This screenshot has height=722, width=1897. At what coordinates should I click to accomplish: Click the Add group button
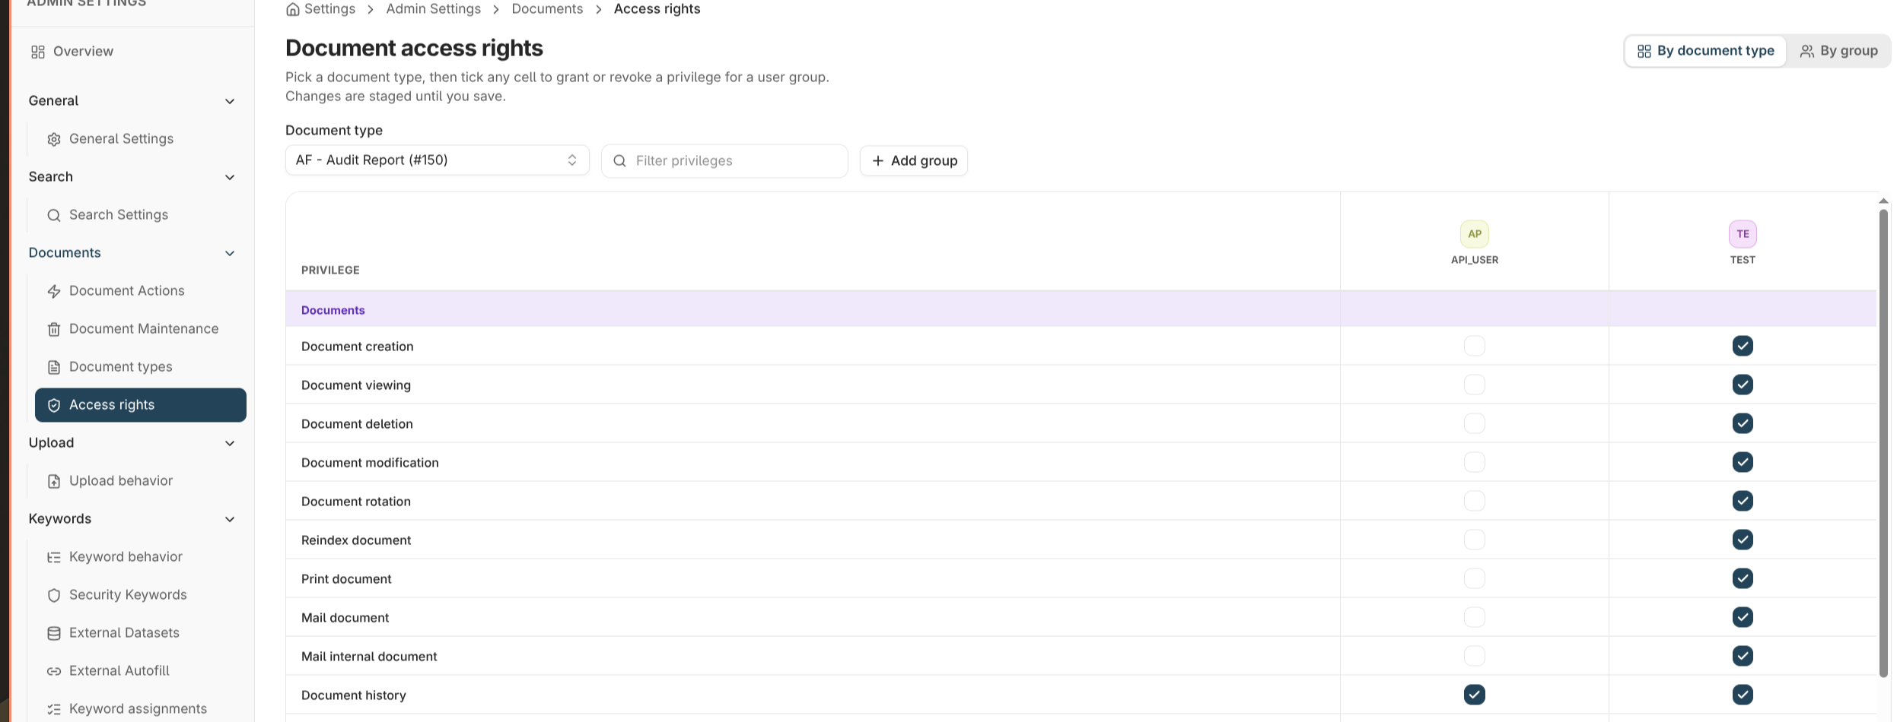(x=914, y=161)
